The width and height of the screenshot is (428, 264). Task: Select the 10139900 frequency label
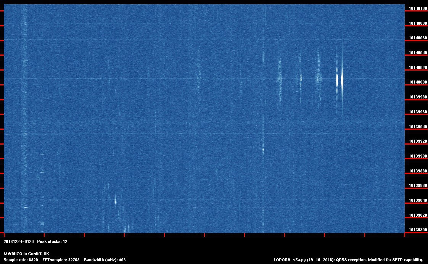418,156
